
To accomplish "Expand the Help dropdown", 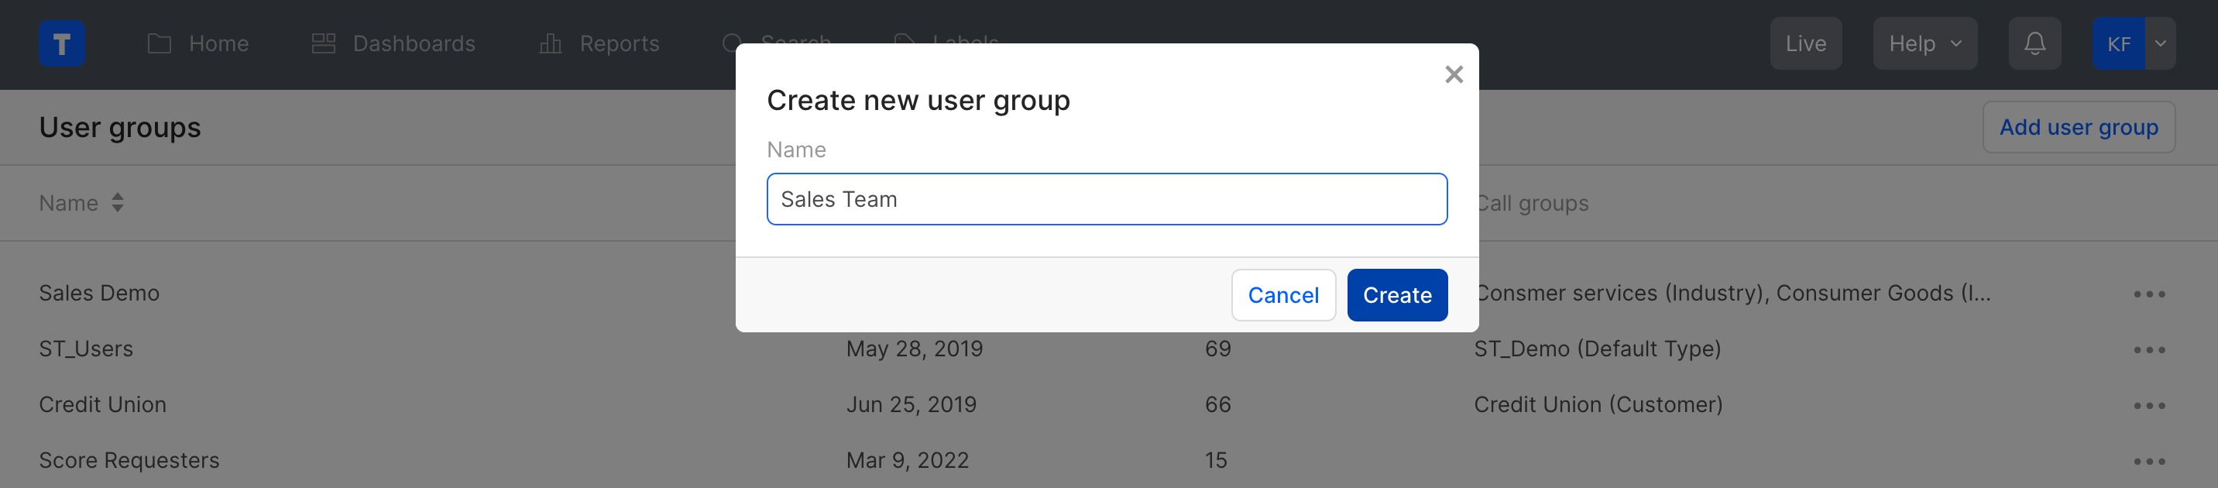I will 1925,43.
